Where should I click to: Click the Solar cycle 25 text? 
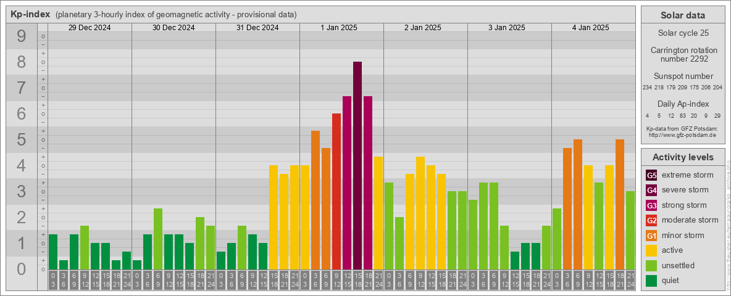[683, 33]
